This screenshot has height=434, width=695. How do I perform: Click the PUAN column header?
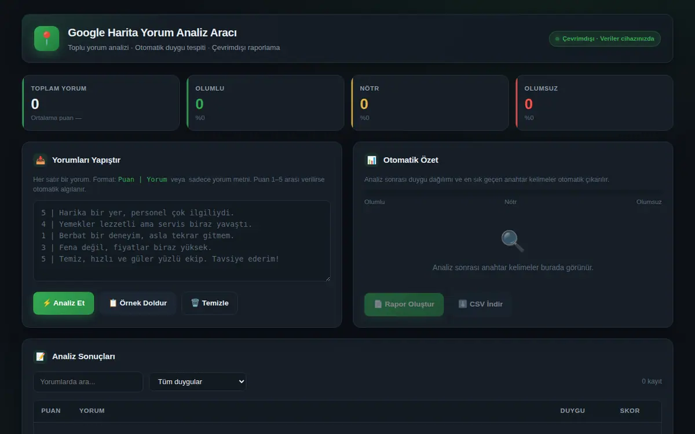point(51,411)
